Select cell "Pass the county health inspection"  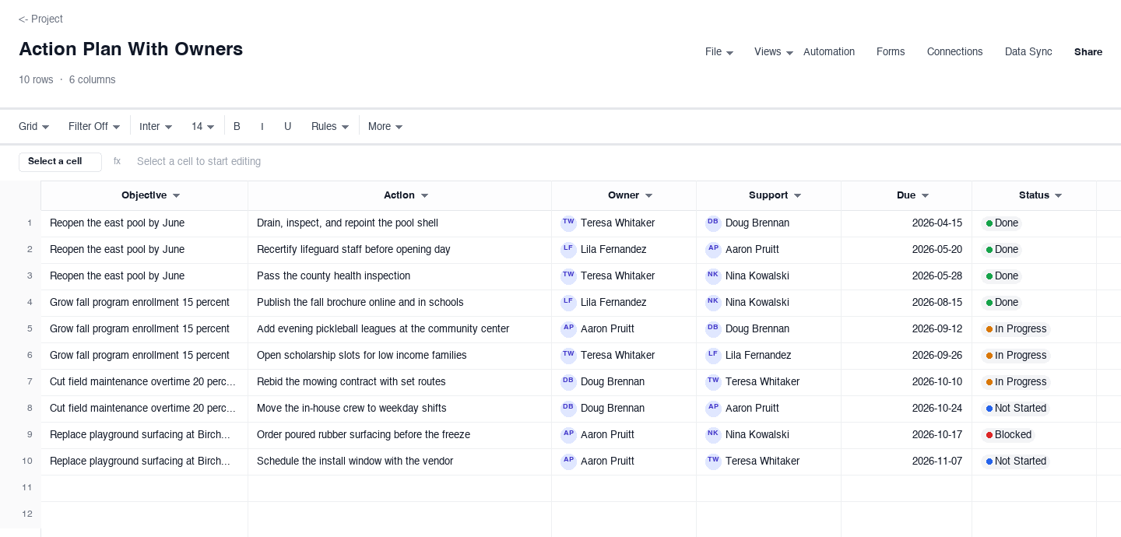(399, 276)
